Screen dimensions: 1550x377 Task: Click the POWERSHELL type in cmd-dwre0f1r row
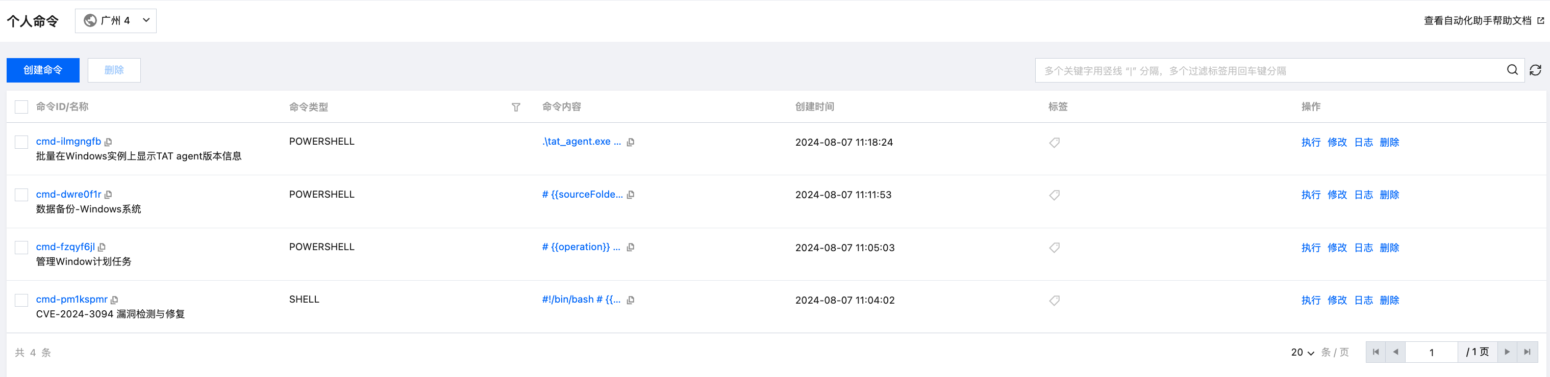tap(322, 194)
